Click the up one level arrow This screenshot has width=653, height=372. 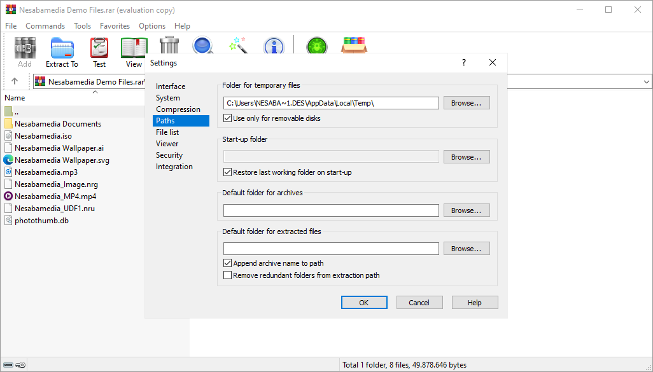coord(15,81)
